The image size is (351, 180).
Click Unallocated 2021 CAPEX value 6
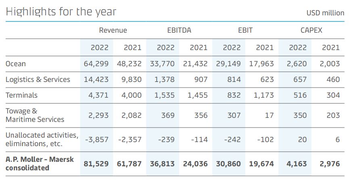coord(338,140)
